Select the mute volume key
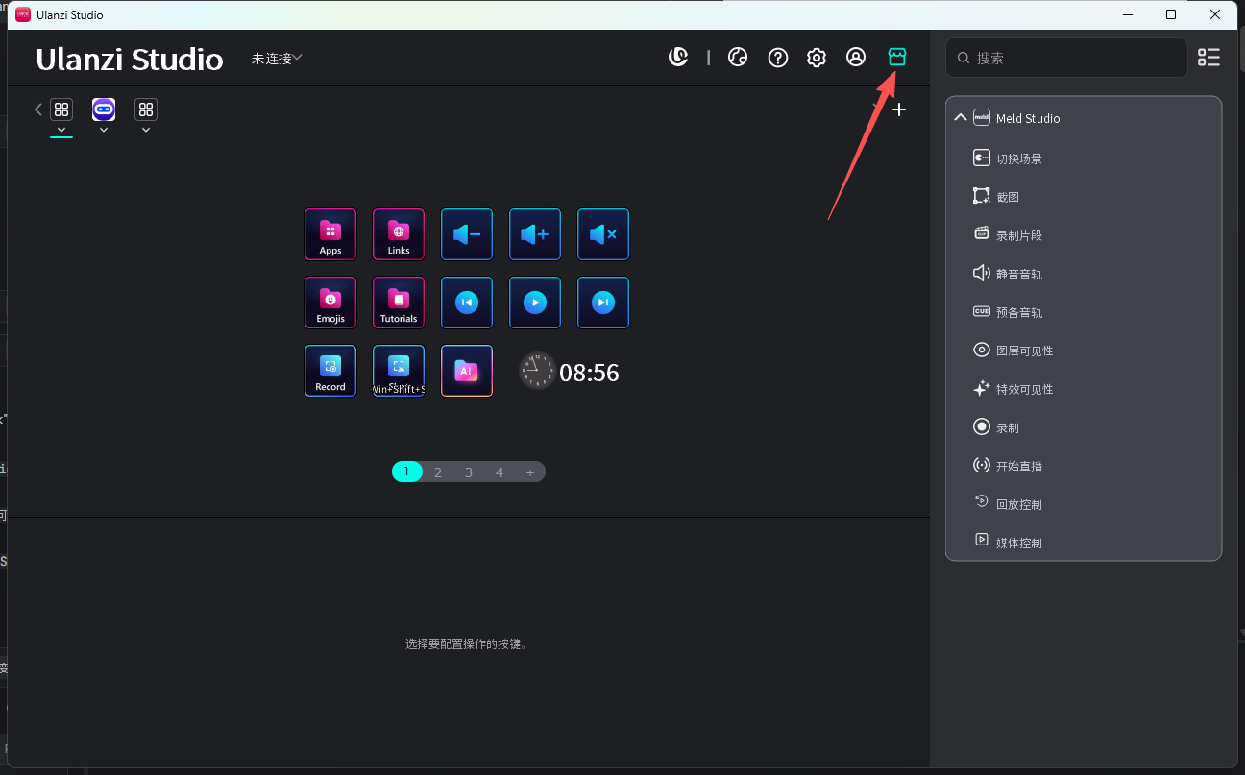The image size is (1245, 775). pos(603,234)
